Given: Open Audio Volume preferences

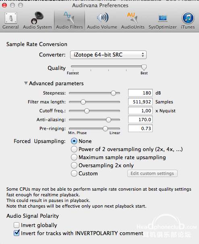Looking at the screenshot, I should [x=102, y=21].
